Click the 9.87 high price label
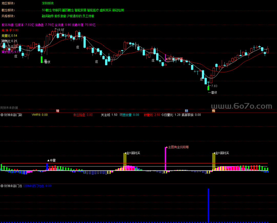Image resolution: width=277 pixels, height=223 pixels. (x=61, y=30)
